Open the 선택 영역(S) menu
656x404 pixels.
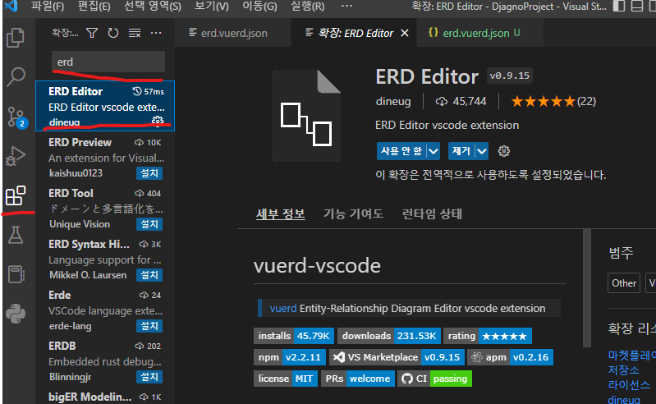(153, 7)
